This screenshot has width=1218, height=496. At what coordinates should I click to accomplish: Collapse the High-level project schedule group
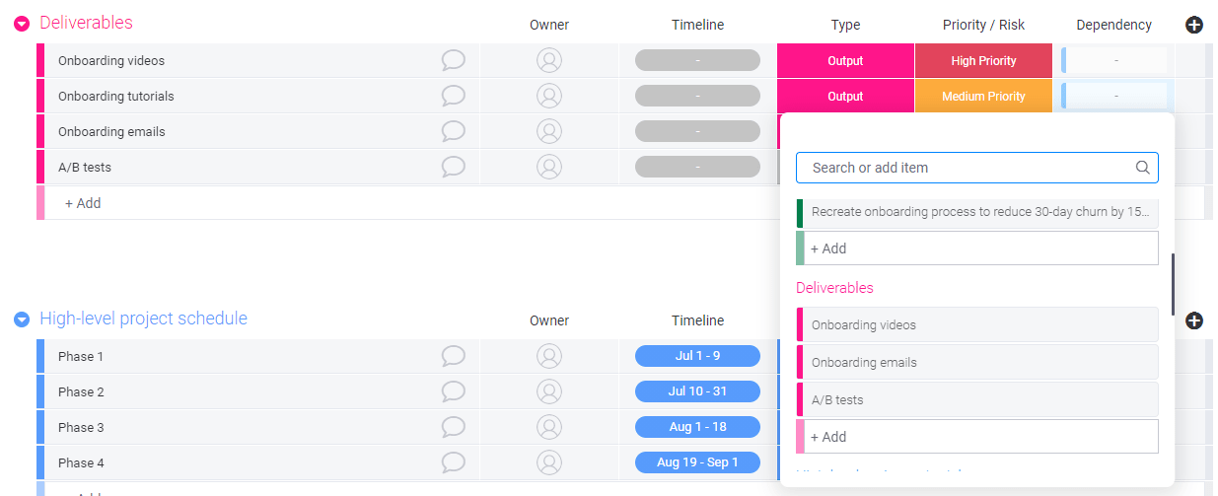pos(22,319)
